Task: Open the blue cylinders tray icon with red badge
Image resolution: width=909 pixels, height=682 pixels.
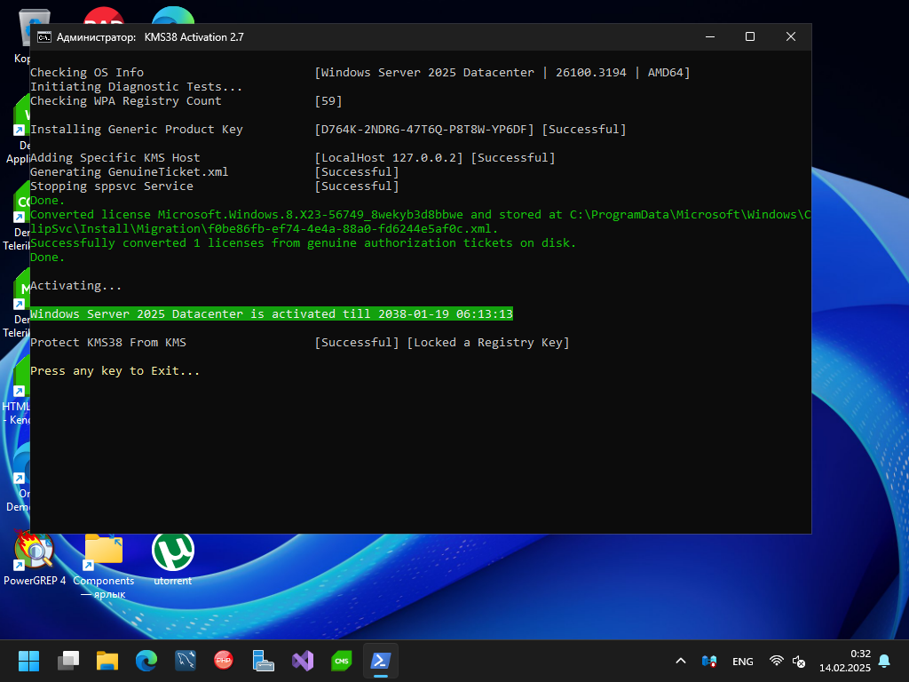Action: click(x=709, y=661)
